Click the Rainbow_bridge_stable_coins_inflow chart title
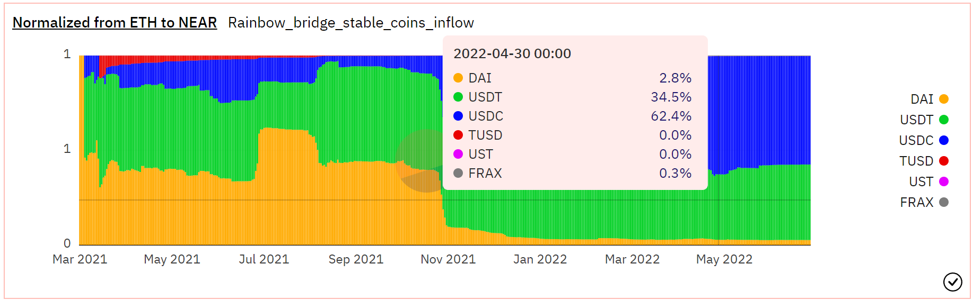973x300 pixels. tap(350, 23)
